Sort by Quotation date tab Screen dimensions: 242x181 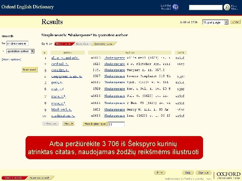coord(104,44)
